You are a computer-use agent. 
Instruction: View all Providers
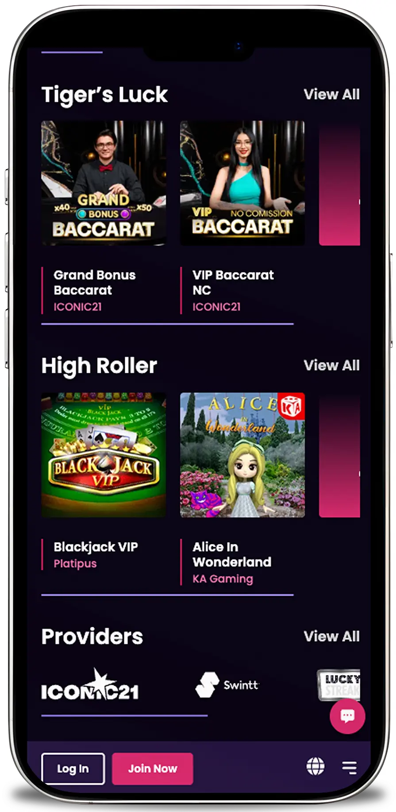331,636
